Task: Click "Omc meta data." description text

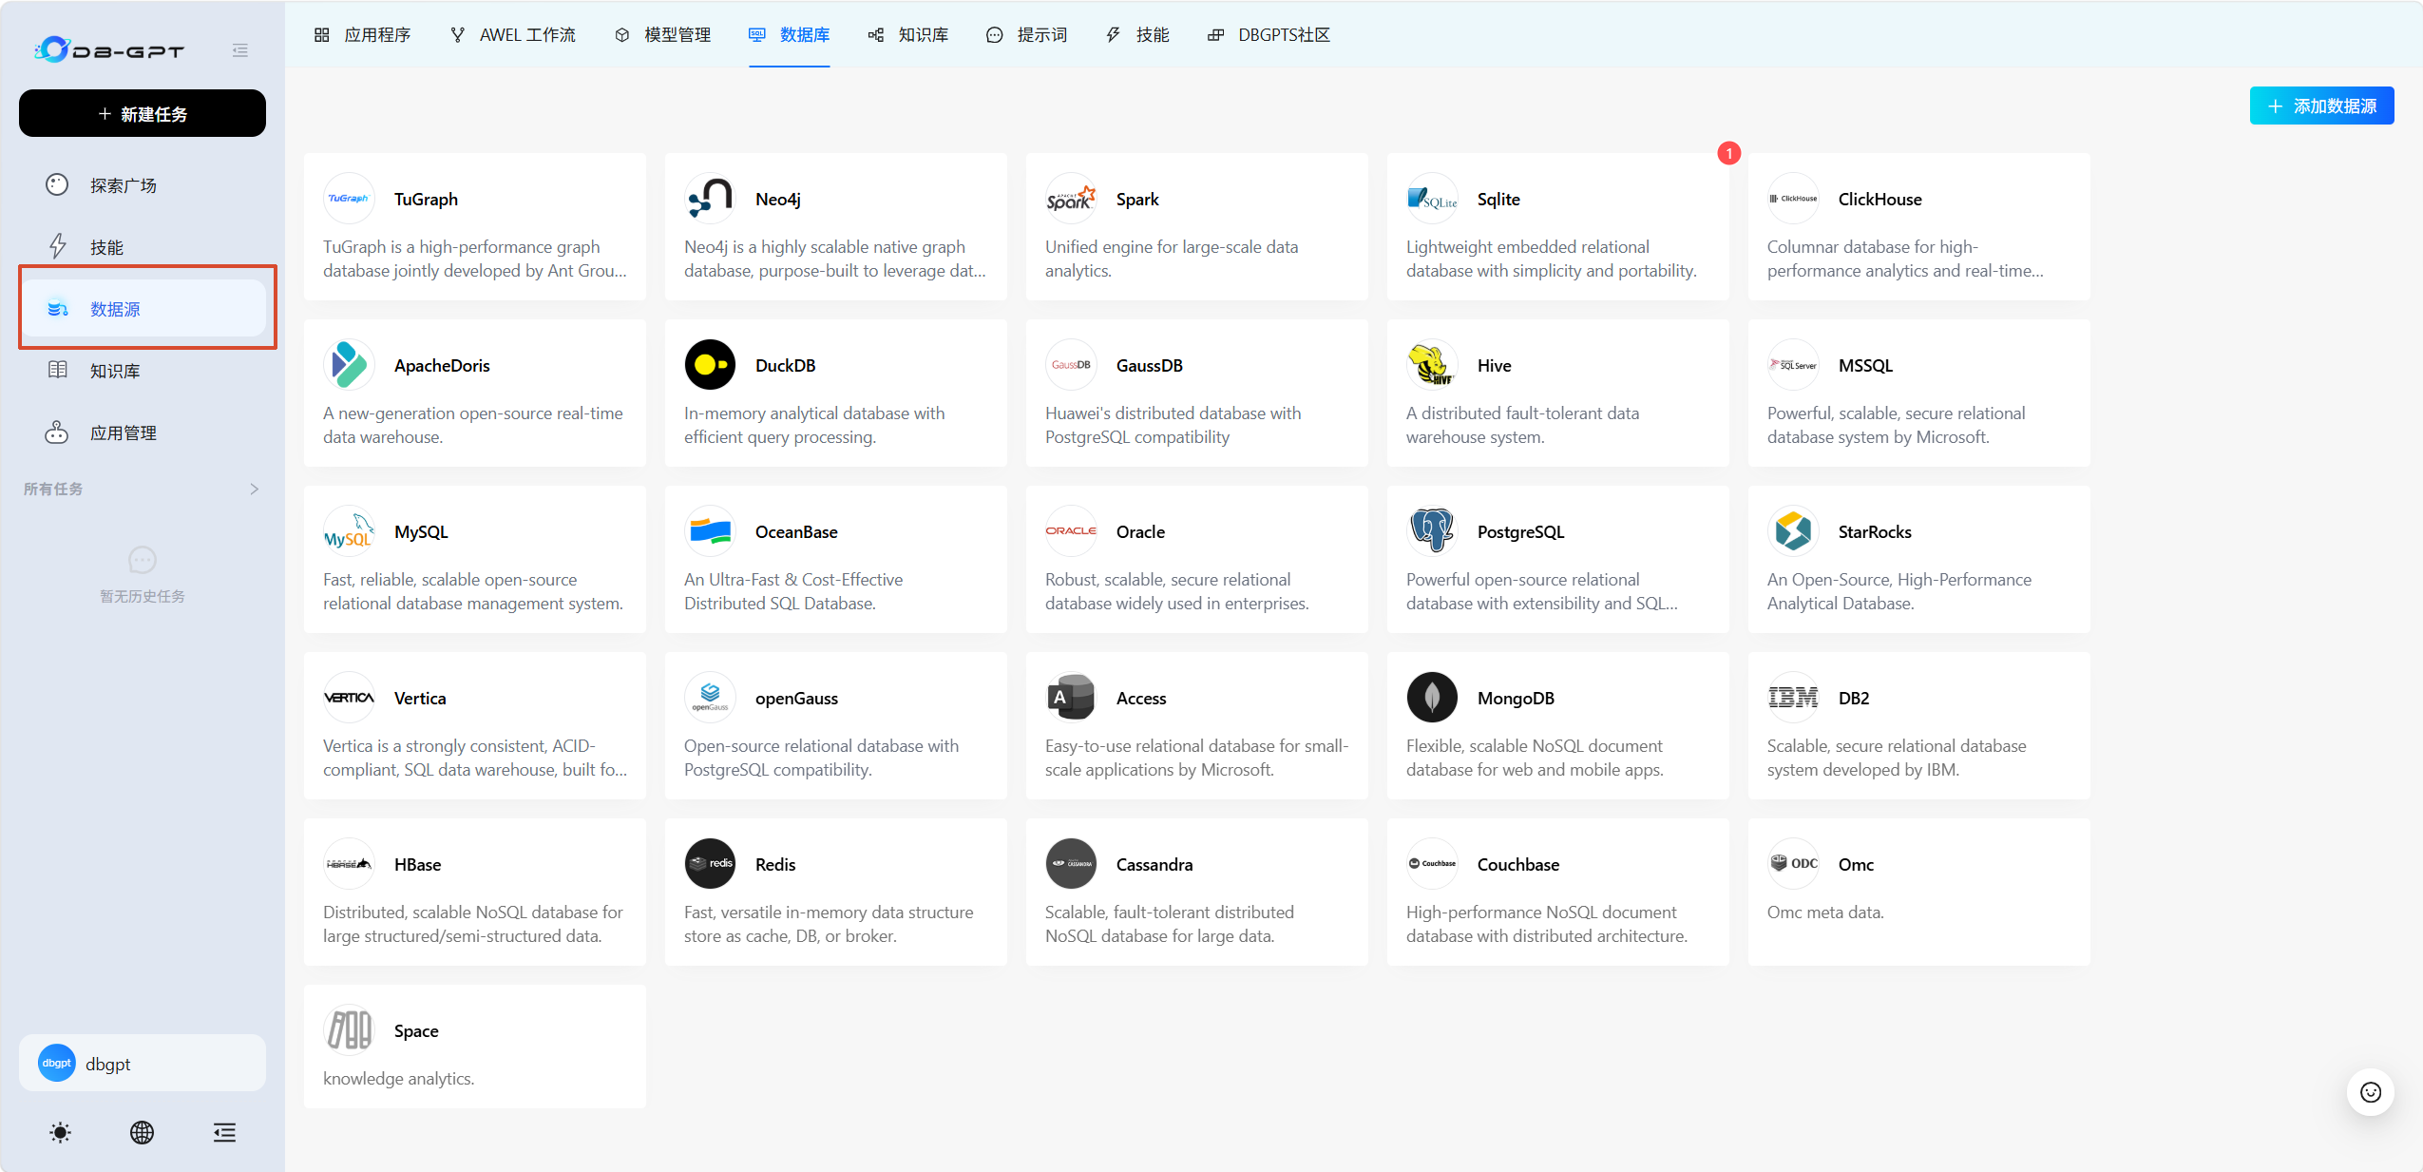Action: point(1825,913)
